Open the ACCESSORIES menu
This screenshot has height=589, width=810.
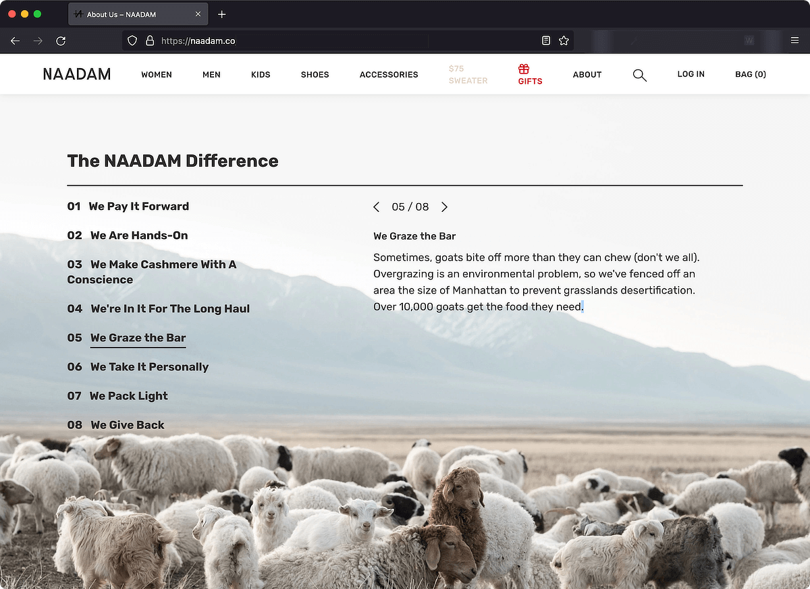pos(389,75)
